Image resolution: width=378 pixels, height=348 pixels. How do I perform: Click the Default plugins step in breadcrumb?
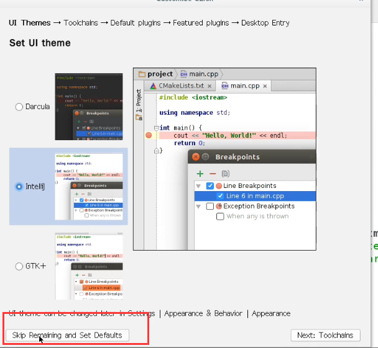click(x=136, y=23)
